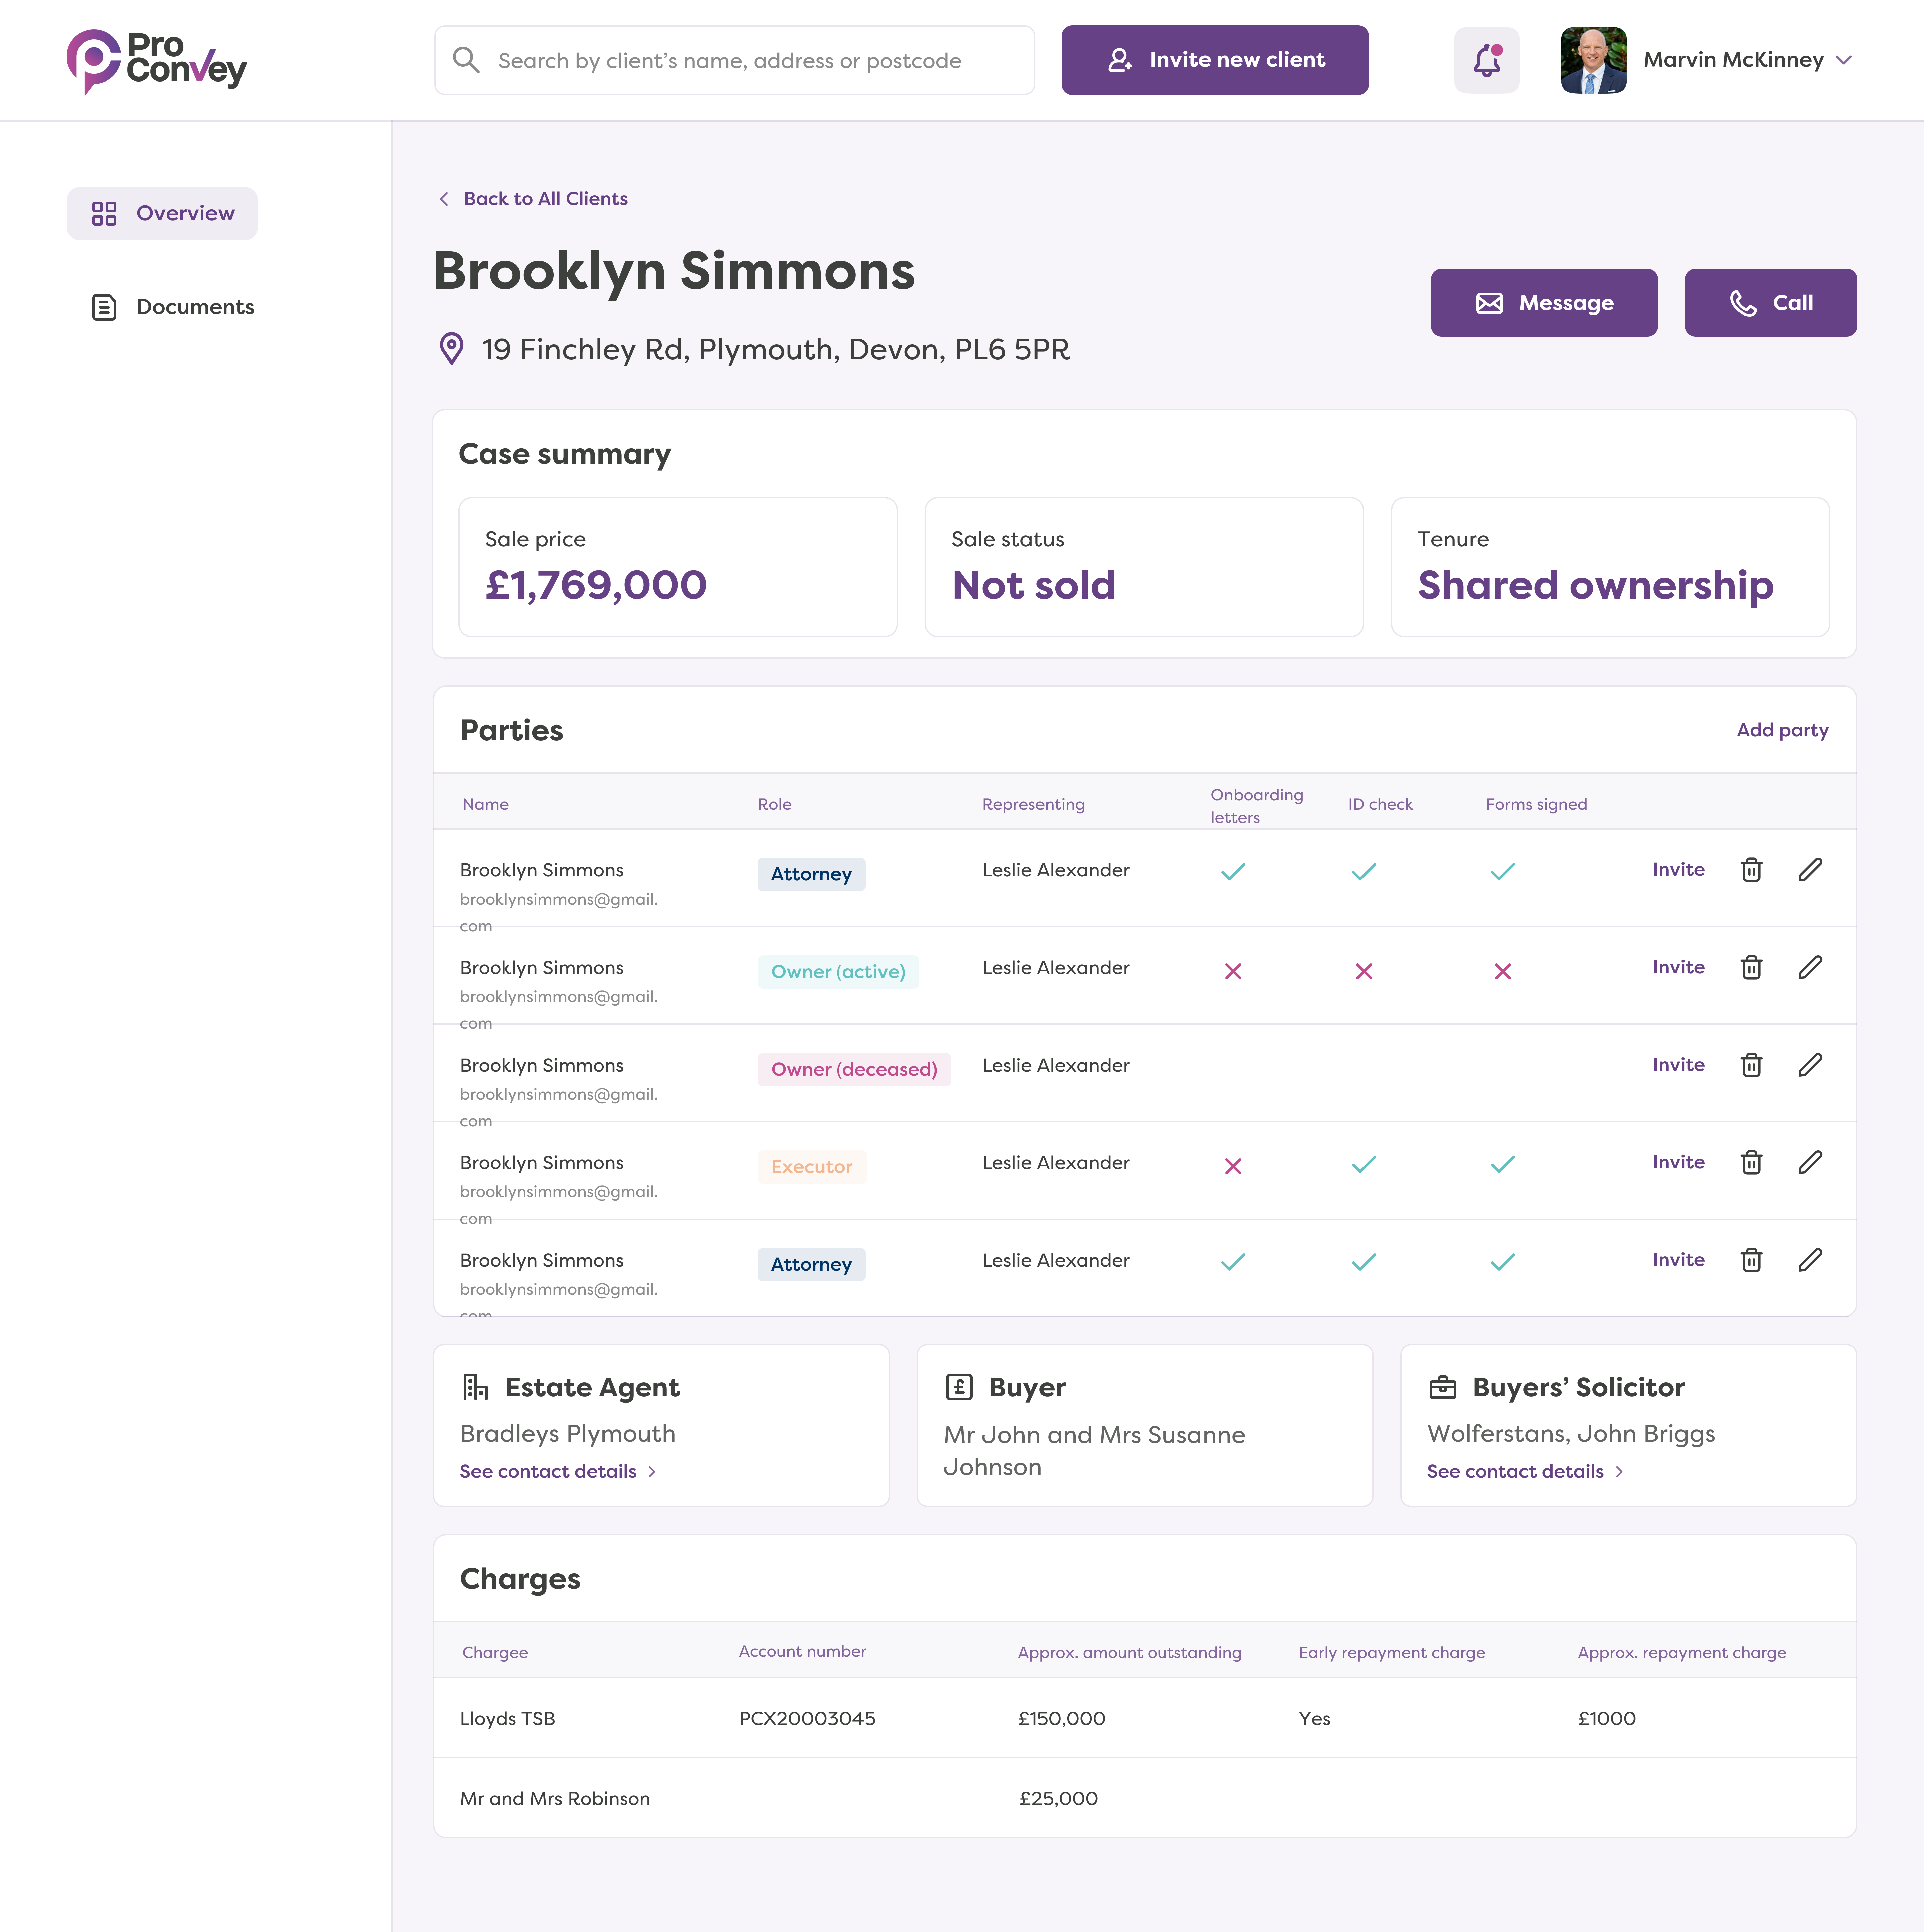Click the Documents page icon in sidebar

pos(104,307)
